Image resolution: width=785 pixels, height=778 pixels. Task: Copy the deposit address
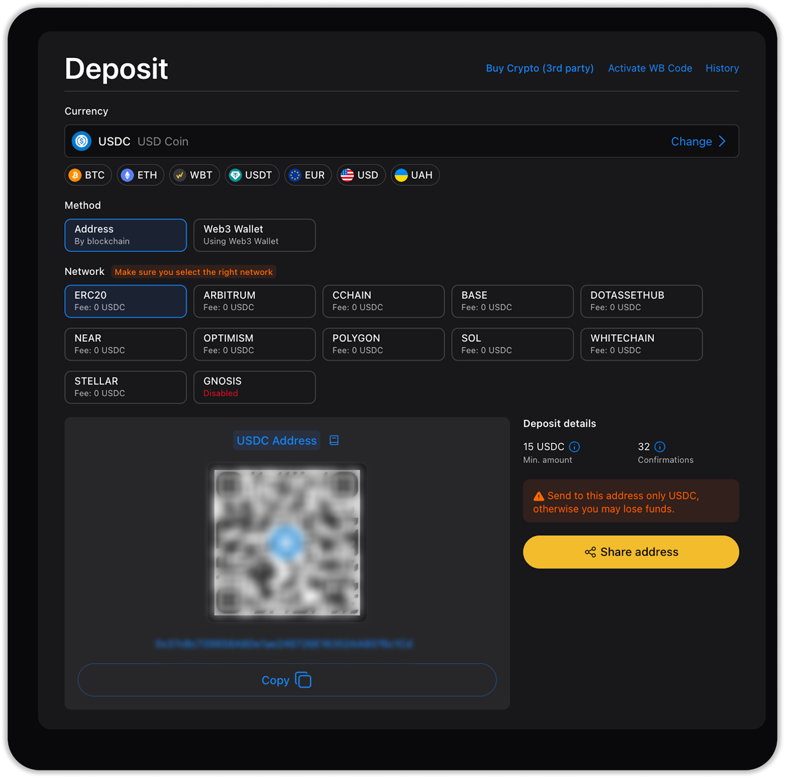287,680
